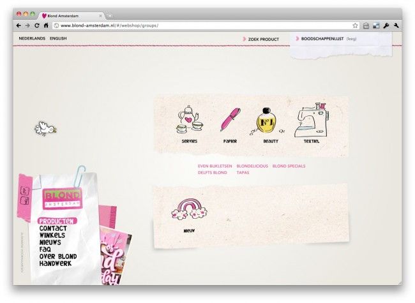The height and width of the screenshot is (303, 415).
Task: Click the key extension icon
Action: (x=386, y=26)
